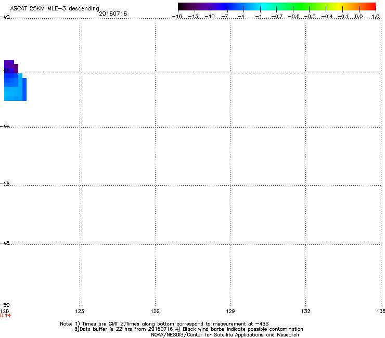The height and width of the screenshot is (338, 385).
Task: Click the NOAA/NESDIS credit line
Action: tap(225, 335)
